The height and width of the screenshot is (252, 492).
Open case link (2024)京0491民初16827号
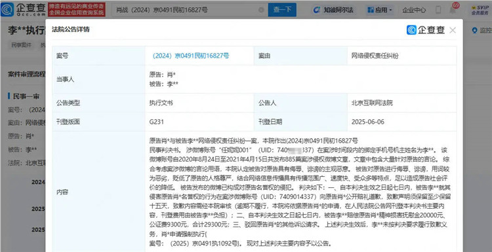(x=190, y=56)
